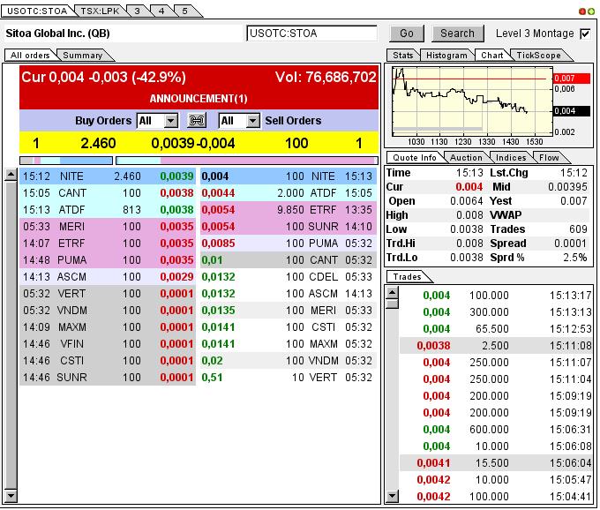Click the red status indicator dot
Image resolution: width=600 pixels, height=510 pixels.
[582, 11]
